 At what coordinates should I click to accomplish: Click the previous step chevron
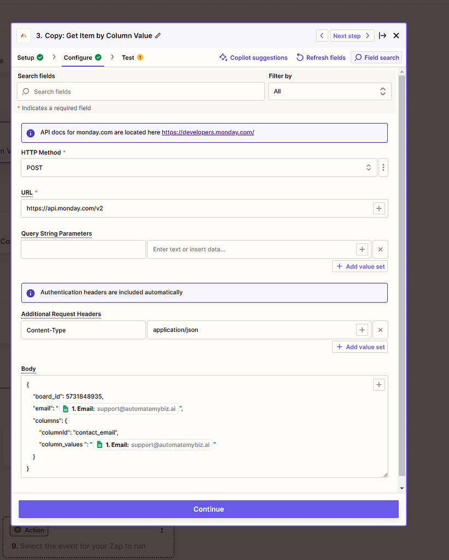coord(322,35)
